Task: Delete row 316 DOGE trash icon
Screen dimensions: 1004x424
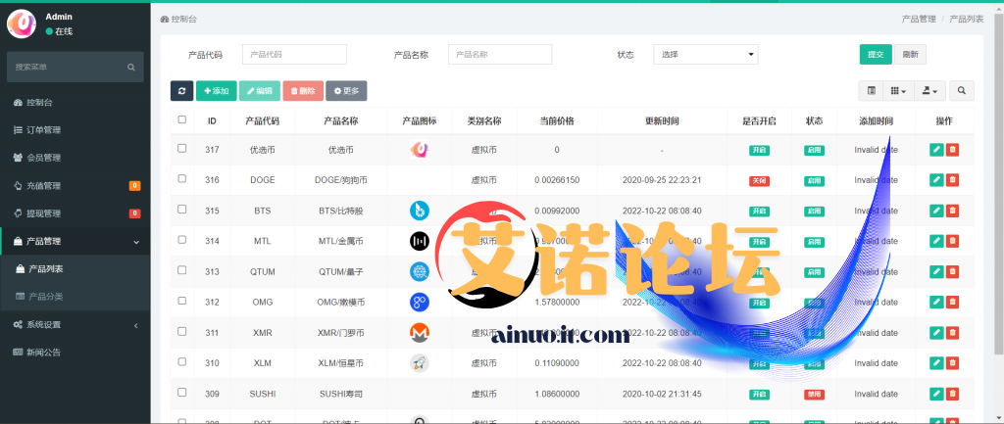Action: click(953, 180)
